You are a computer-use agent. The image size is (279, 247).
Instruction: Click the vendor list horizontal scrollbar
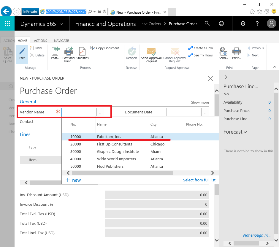122,173
